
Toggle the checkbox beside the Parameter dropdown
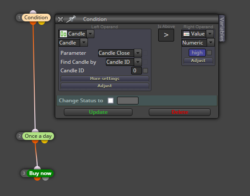tap(145, 53)
